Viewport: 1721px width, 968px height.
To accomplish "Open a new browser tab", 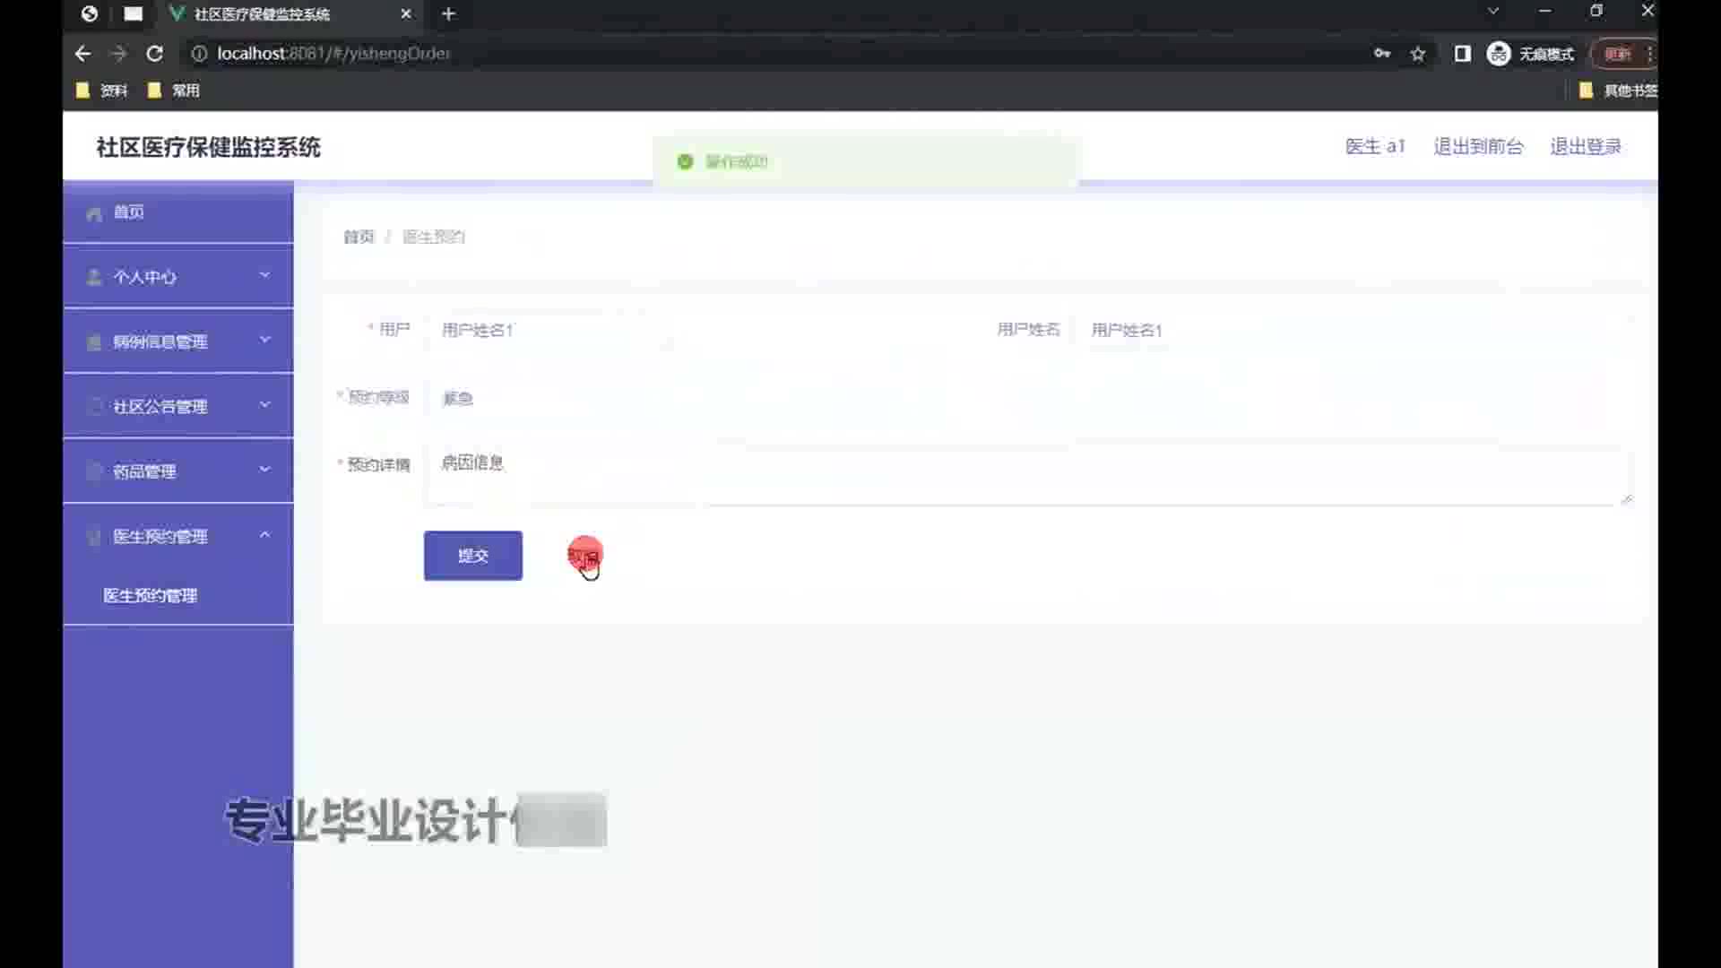I will click(449, 13).
